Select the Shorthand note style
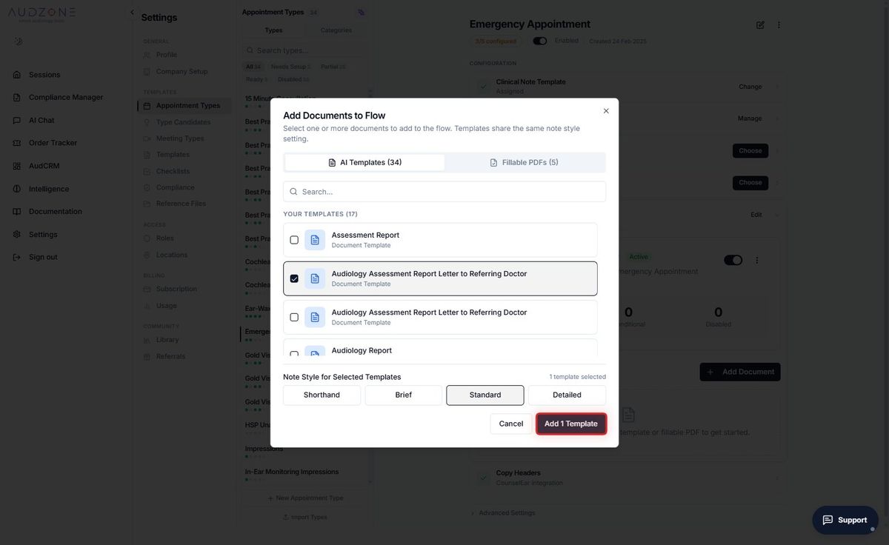This screenshot has height=545, width=889. coord(322,395)
